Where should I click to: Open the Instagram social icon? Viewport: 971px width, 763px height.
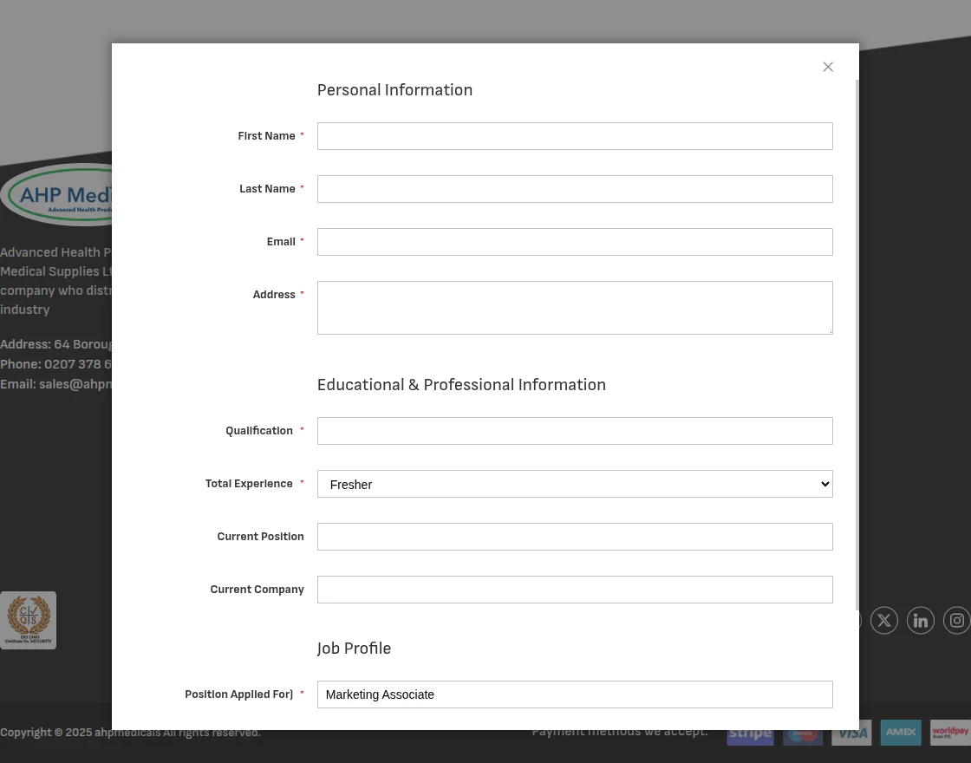pos(957,620)
